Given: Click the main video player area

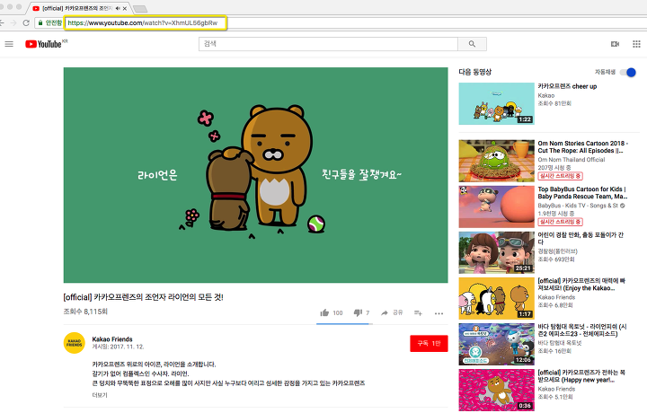Looking at the screenshot, I should (x=255, y=175).
